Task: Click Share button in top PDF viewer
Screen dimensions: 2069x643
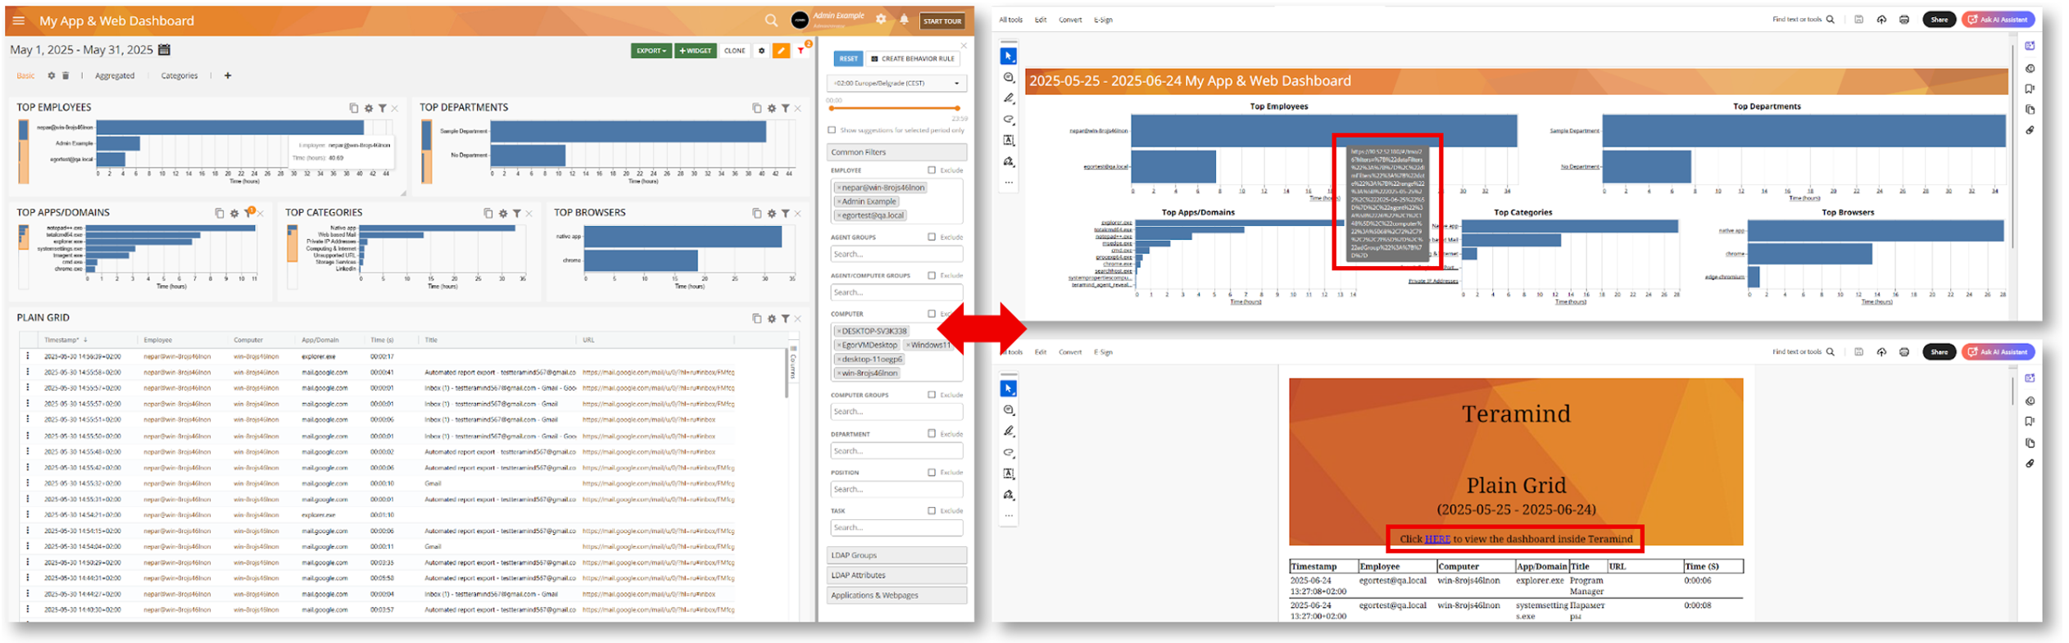Action: (1939, 20)
